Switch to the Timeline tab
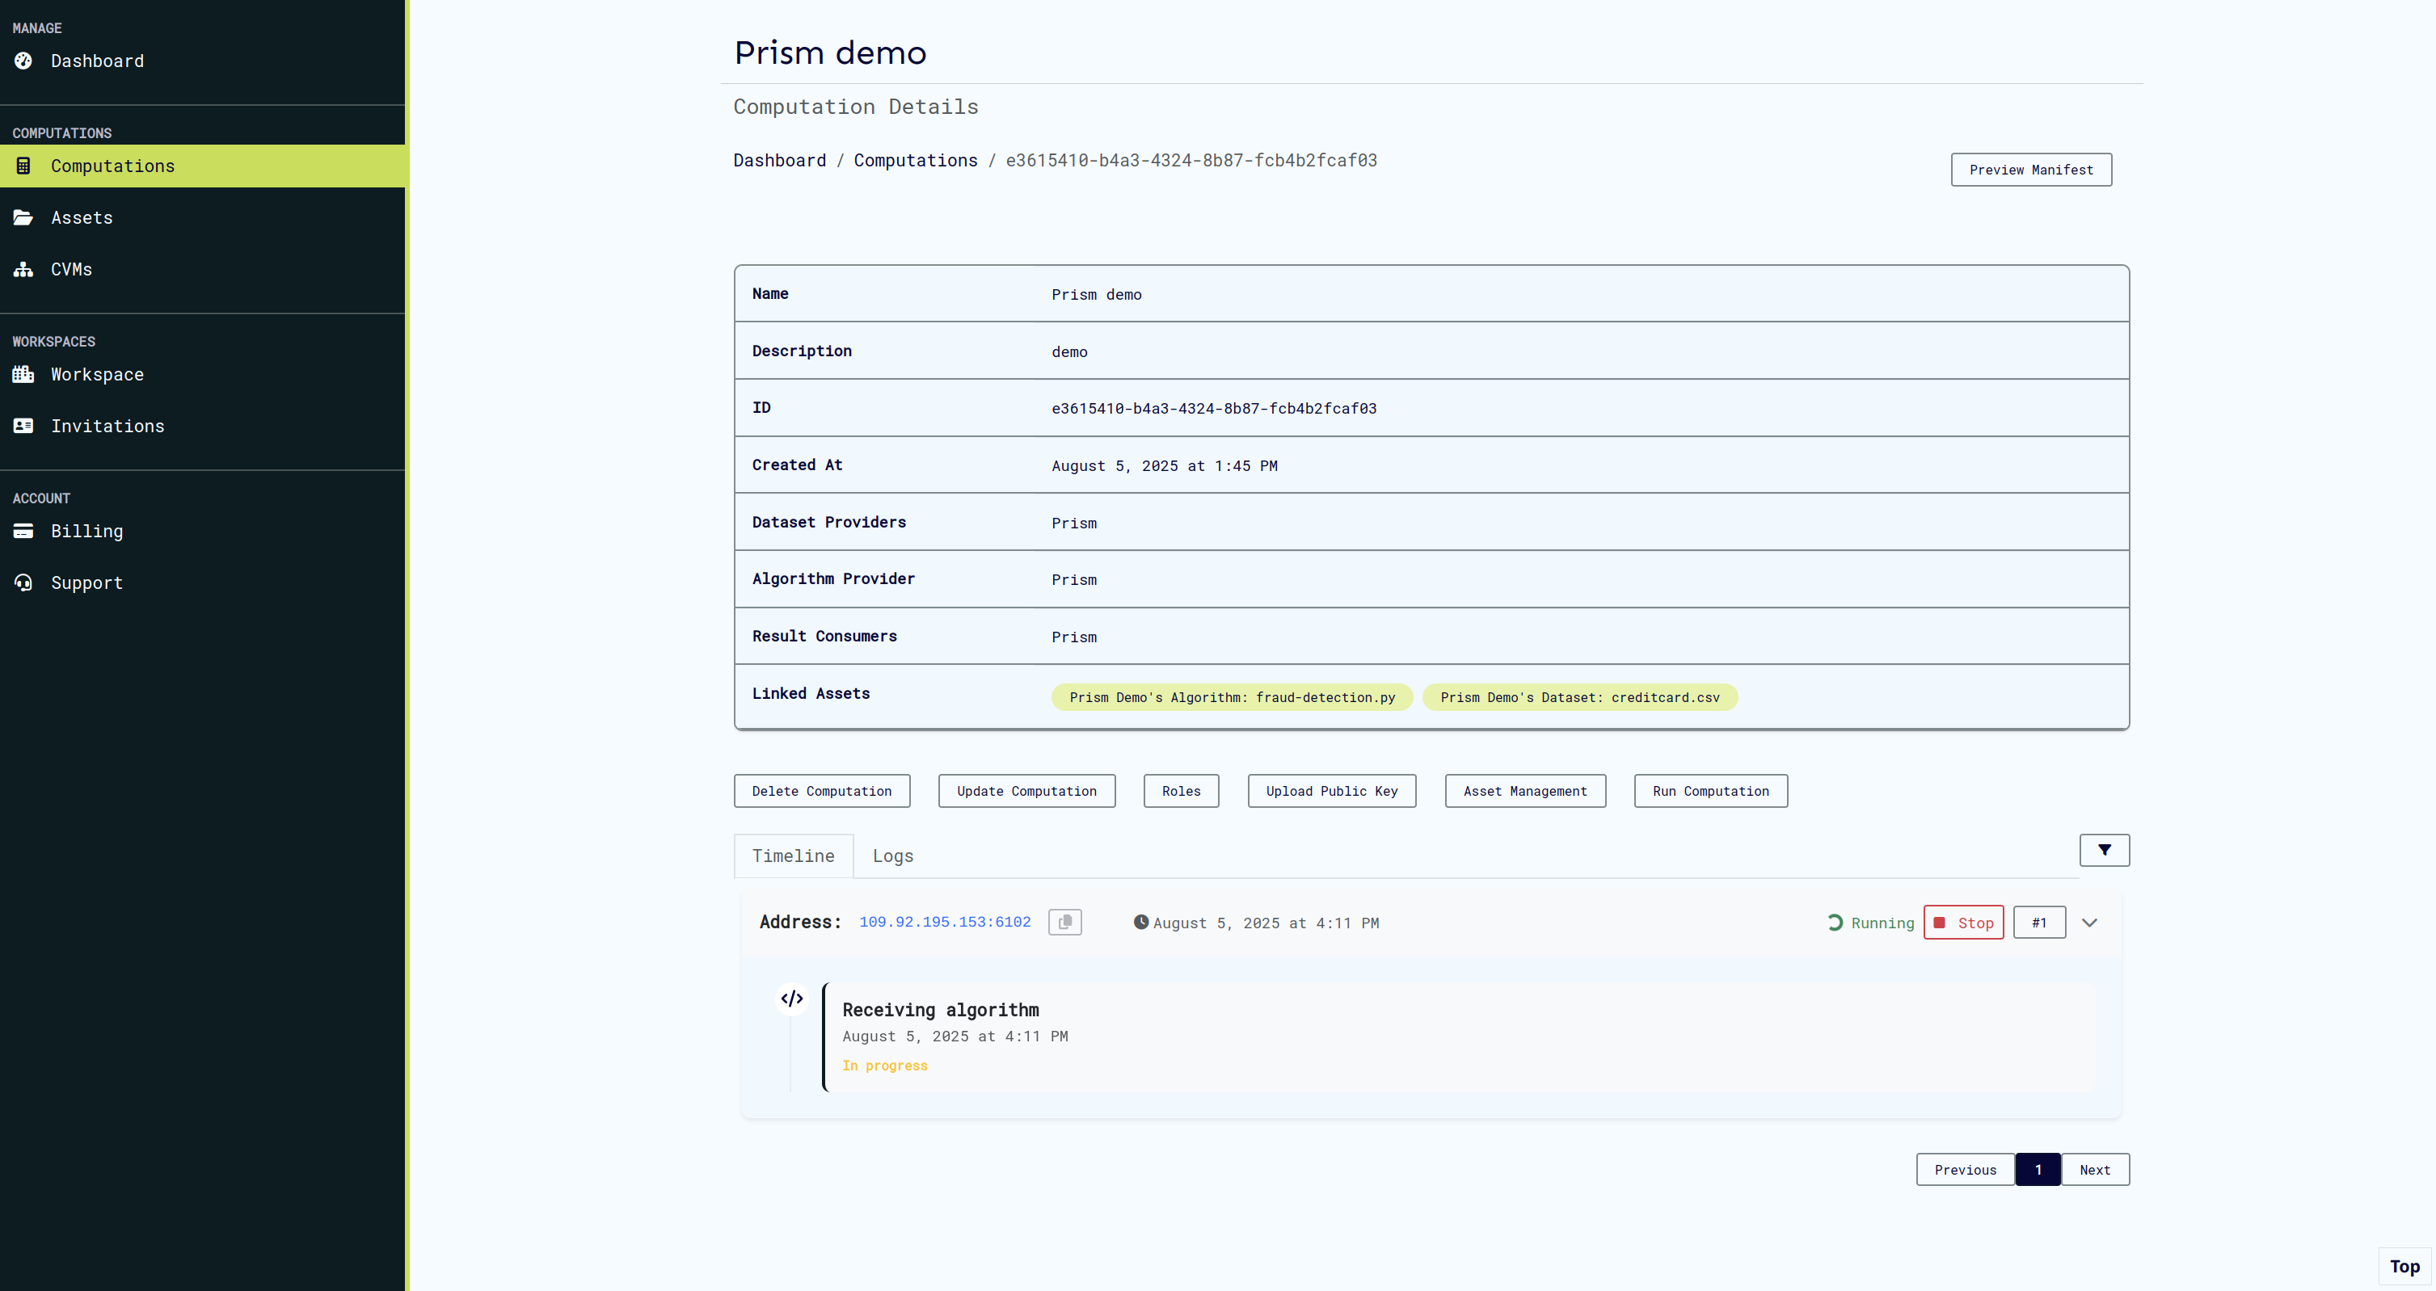 click(x=794, y=856)
